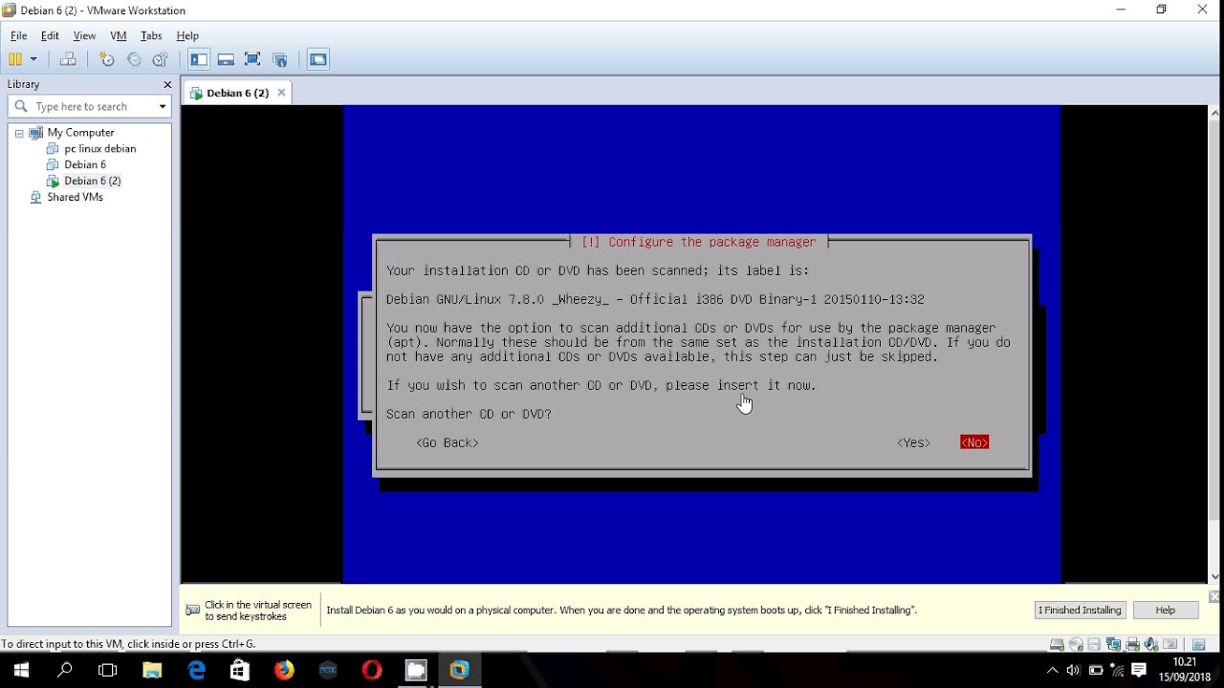
Task: Launch Opera from the taskbar
Action: pyautogui.click(x=372, y=670)
